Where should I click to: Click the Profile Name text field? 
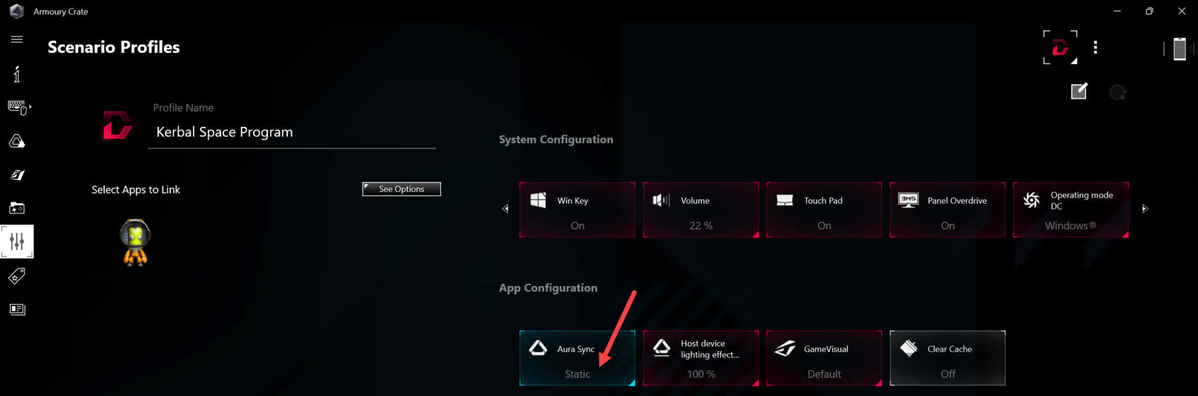point(292,132)
